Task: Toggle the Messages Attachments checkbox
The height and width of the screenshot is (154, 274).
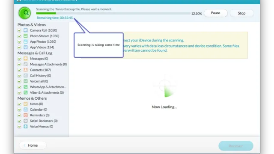Action: point(19,65)
